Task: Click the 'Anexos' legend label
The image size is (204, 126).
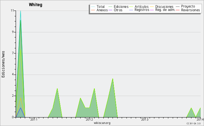Action: [102, 10]
